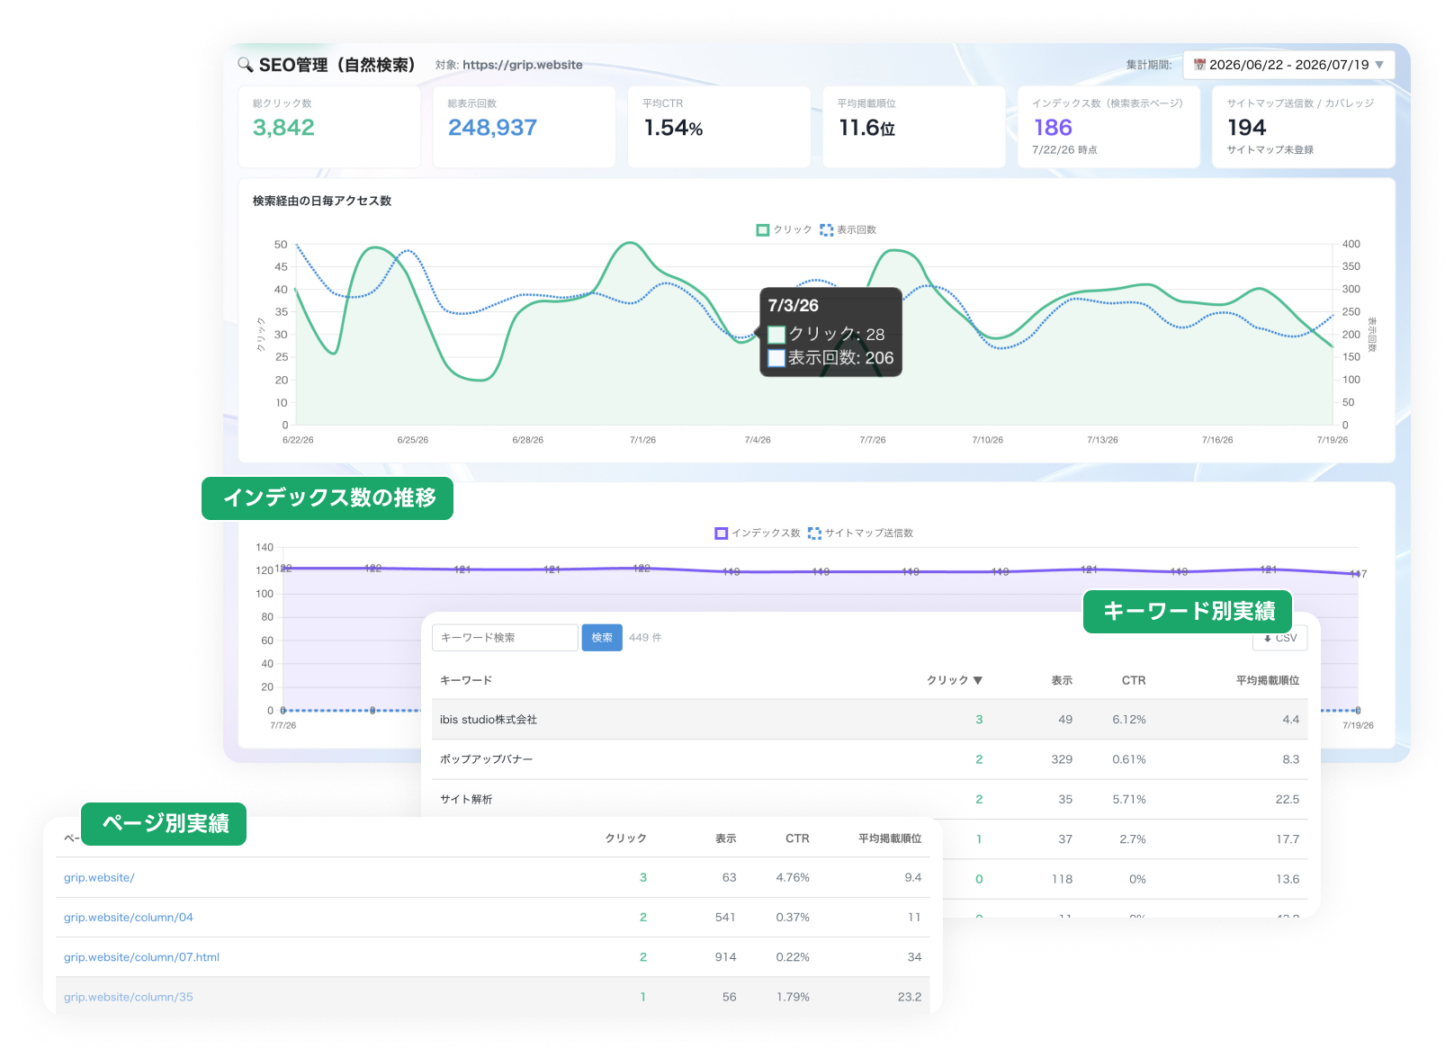Viewport: 1454px width, 1058px height.
Task: Download keywords via the CSV button
Action: pyautogui.click(x=1280, y=639)
